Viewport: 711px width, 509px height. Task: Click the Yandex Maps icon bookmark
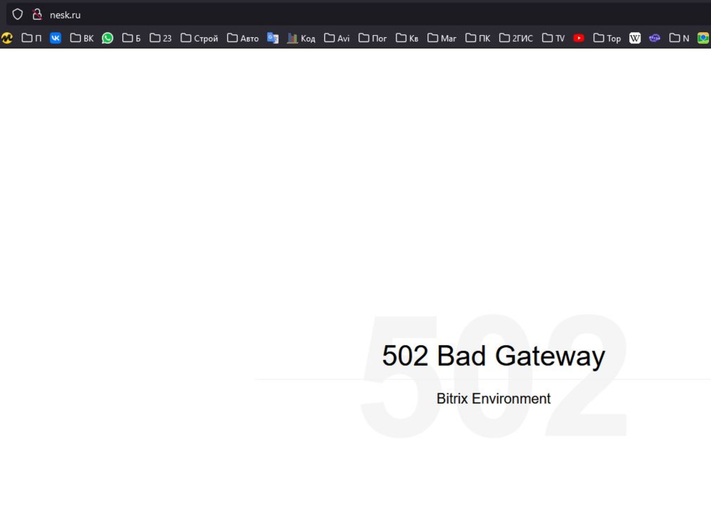point(703,38)
